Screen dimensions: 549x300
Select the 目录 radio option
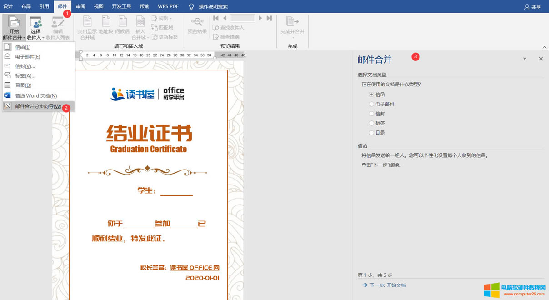372,133
